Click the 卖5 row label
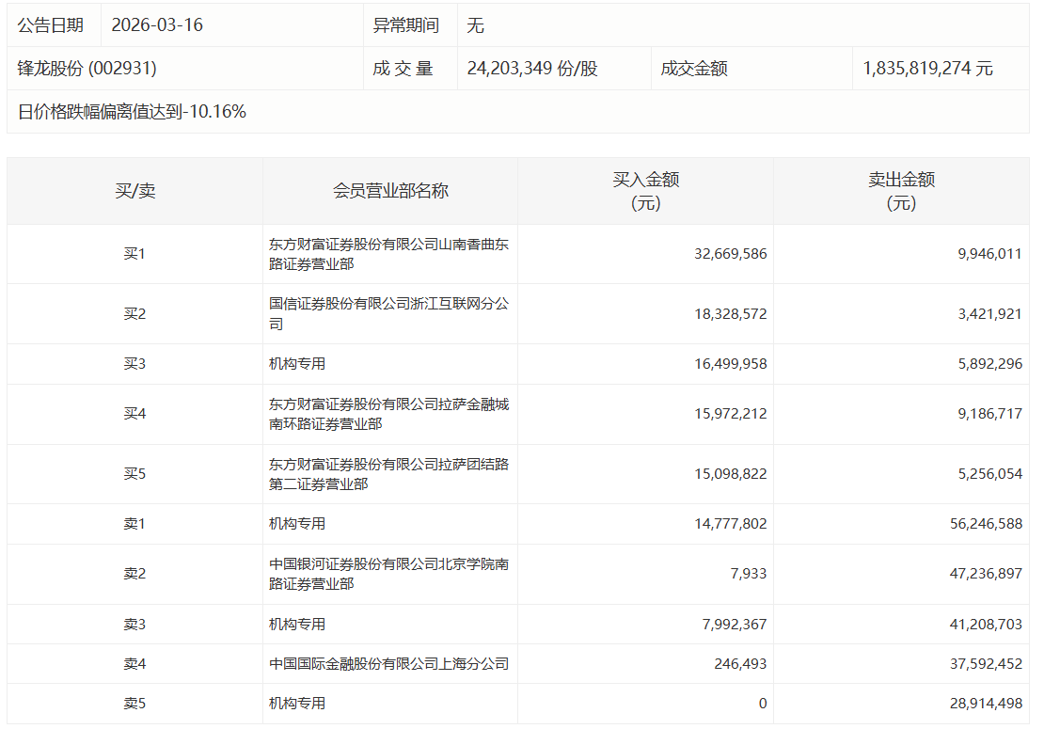The width and height of the screenshot is (1044, 729). click(x=134, y=704)
